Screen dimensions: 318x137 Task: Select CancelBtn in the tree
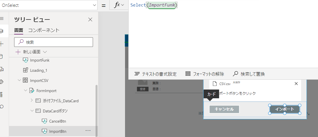[58, 121]
